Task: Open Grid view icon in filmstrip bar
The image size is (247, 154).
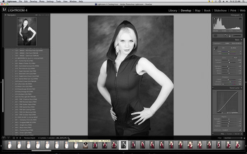Action: point(14,138)
